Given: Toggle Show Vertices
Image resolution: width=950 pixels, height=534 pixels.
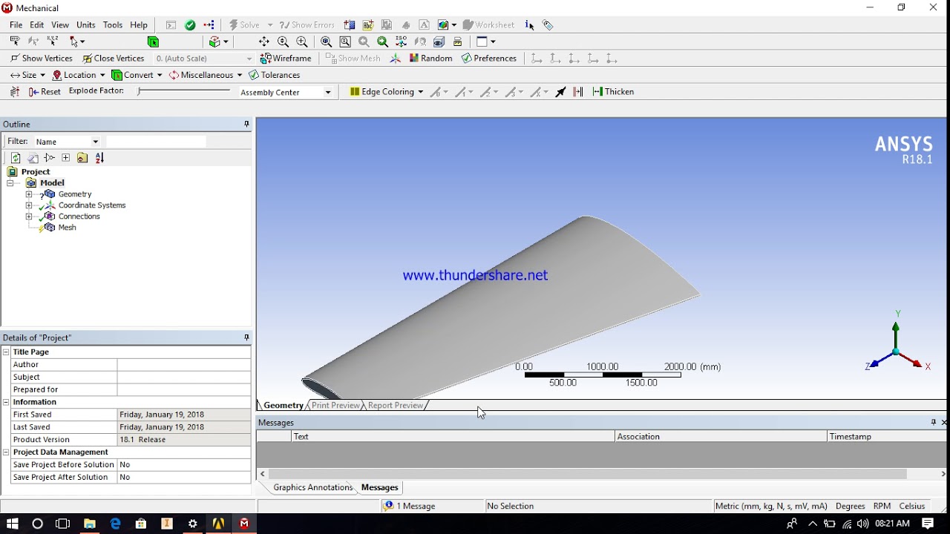Looking at the screenshot, I should [41, 59].
